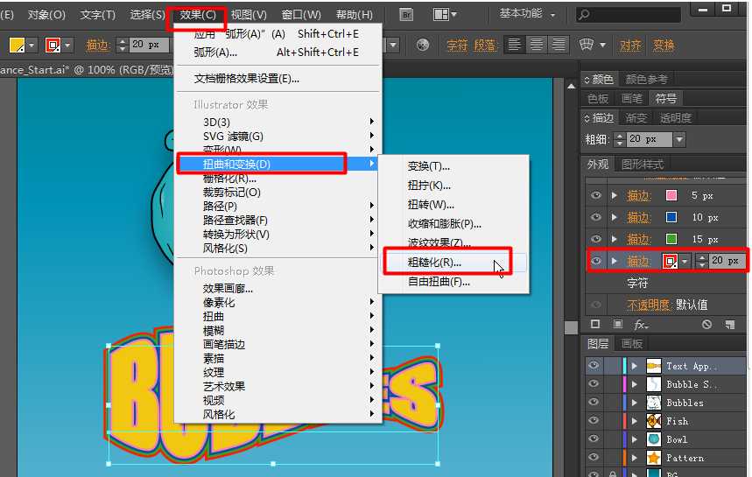Click the recolor artwork globe icon
Viewport: 752px width, 477px height.
pos(423,45)
